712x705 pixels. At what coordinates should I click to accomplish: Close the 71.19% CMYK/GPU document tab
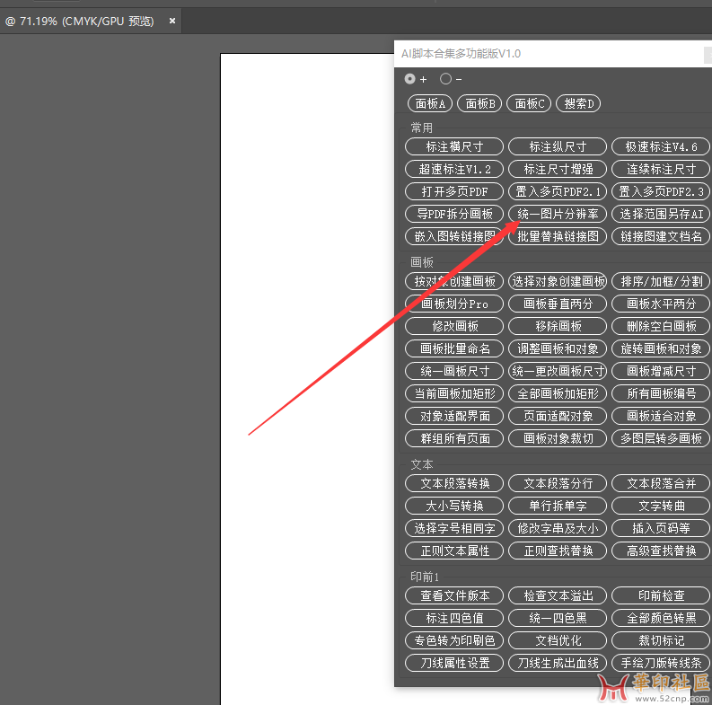172,21
